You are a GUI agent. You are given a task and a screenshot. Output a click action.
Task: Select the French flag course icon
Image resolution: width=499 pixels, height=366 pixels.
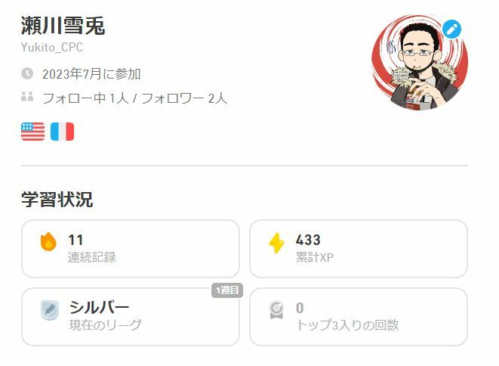coord(63,132)
